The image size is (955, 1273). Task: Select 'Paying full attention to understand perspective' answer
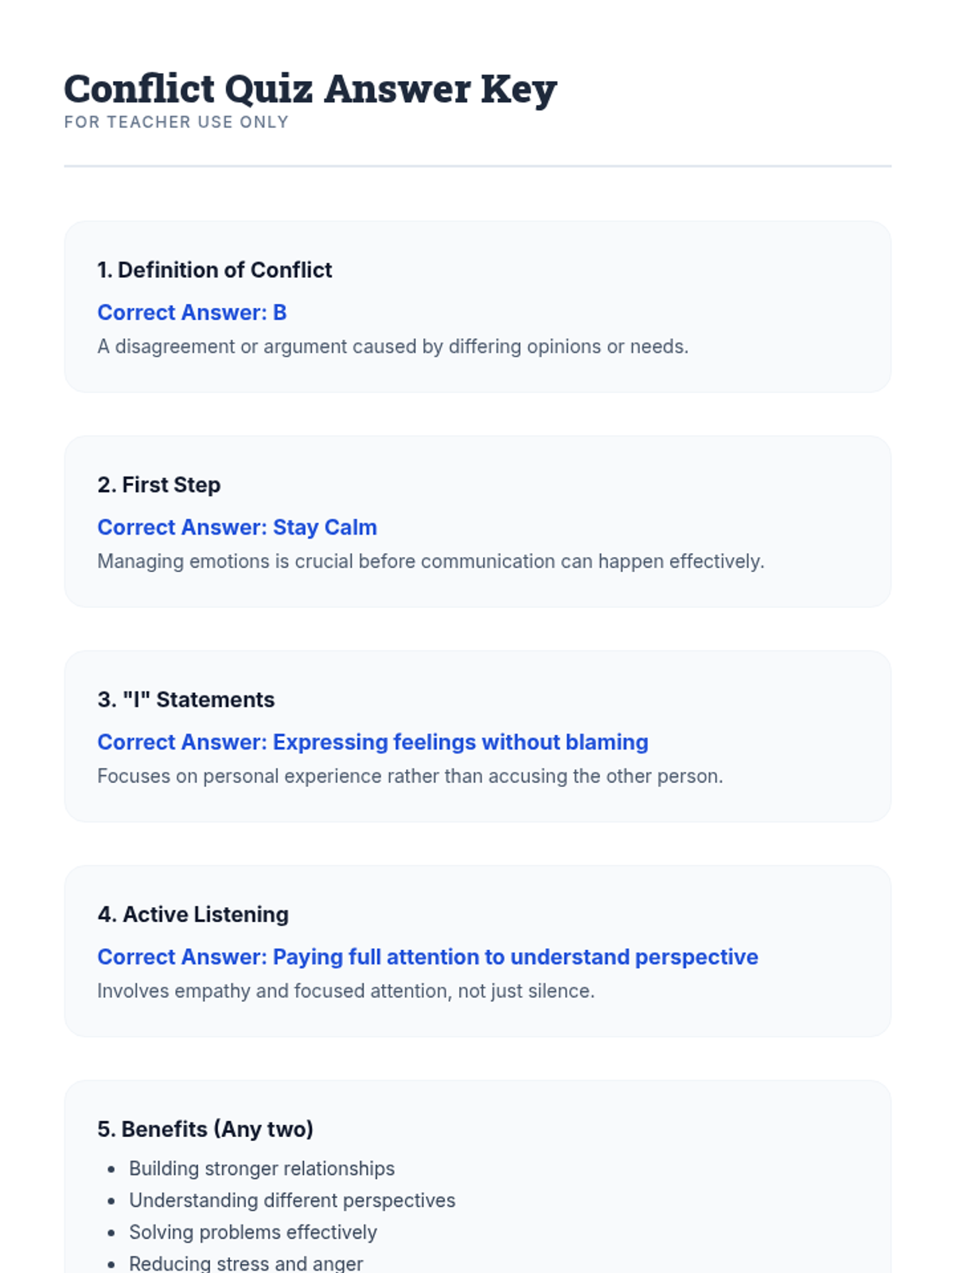[x=515, y=957]
